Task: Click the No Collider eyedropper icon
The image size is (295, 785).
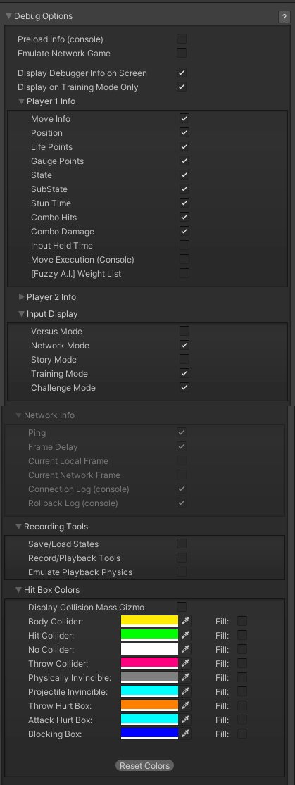Action: coord(185,649)
